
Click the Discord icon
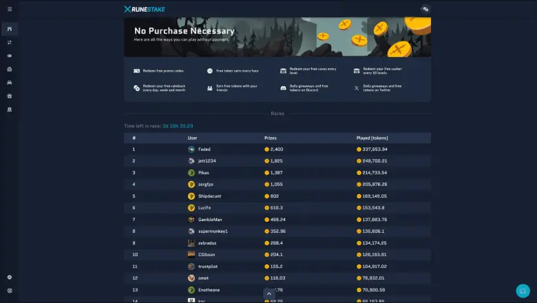(283, 88)
